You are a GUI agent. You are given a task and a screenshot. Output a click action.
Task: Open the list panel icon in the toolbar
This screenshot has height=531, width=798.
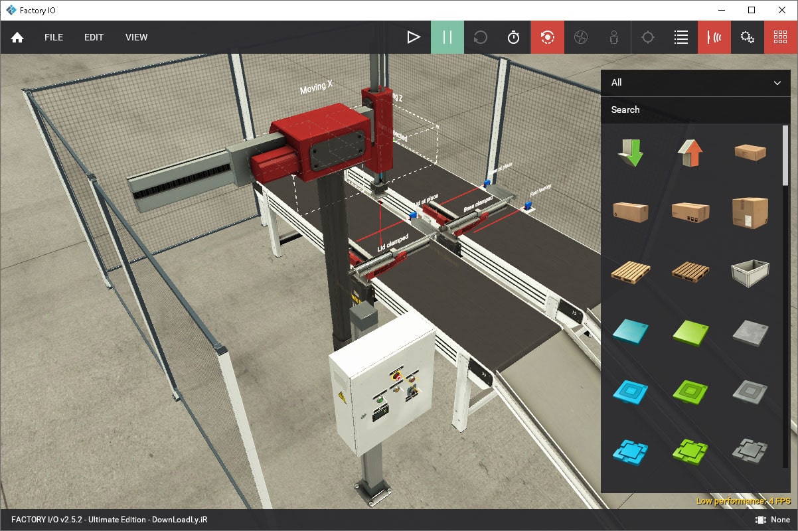pyautogui.click(x=681, y=37)
